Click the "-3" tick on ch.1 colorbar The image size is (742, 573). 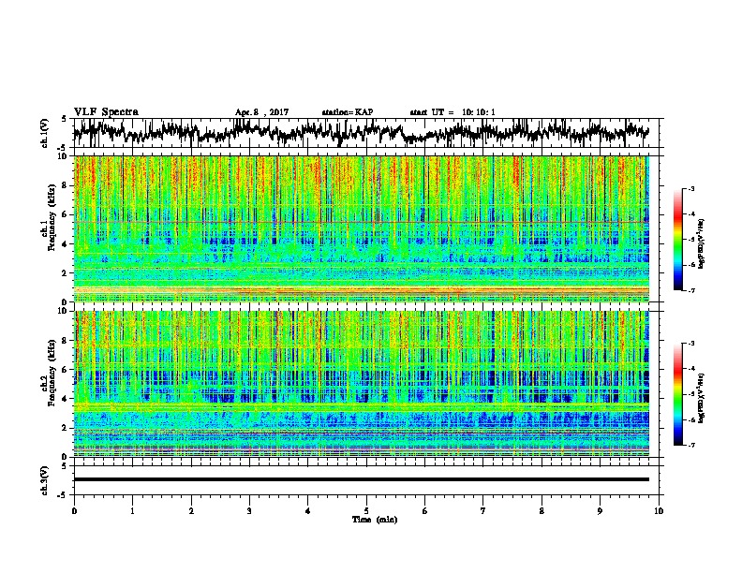pyautogui.click(x=691, y=189)
